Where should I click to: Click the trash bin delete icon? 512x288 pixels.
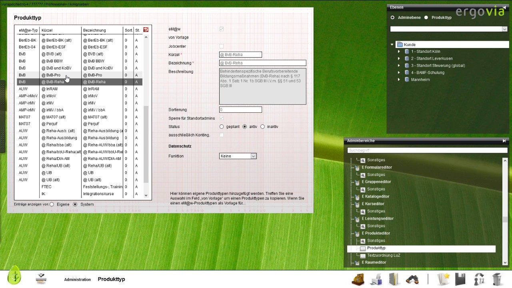497,279
